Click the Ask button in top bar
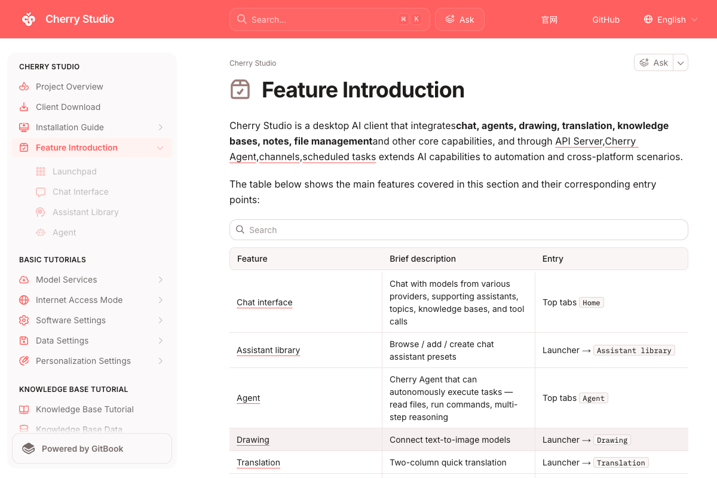717x478 pixels. click(459, 19)
